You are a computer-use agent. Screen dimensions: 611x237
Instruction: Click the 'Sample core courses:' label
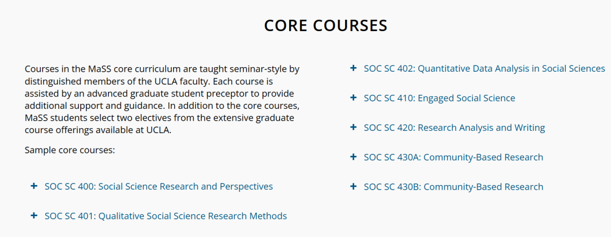[x=70, y=150]
